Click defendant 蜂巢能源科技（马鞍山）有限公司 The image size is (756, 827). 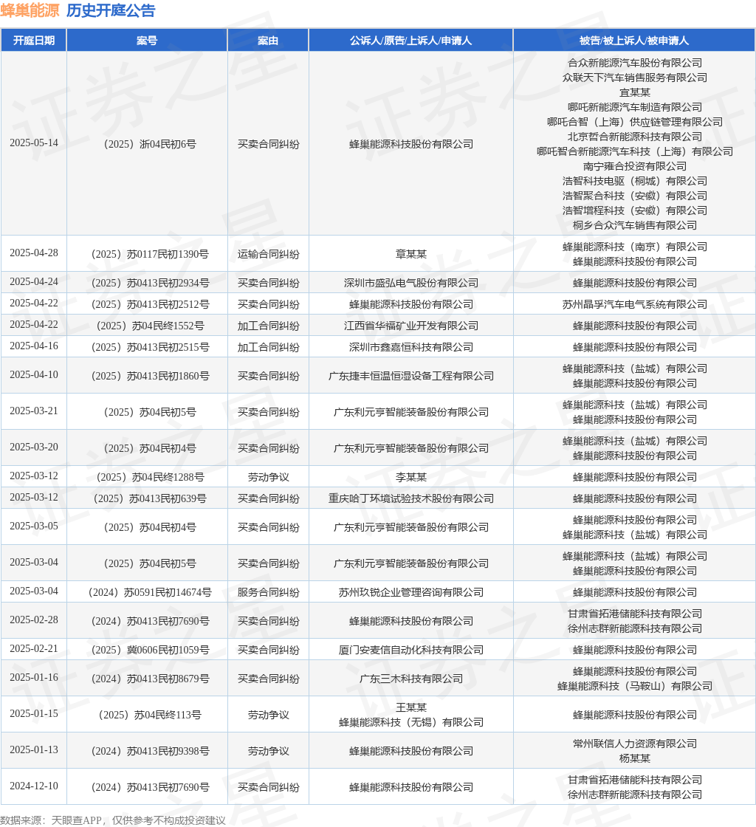pyautogui.click(x=635, y=686)
